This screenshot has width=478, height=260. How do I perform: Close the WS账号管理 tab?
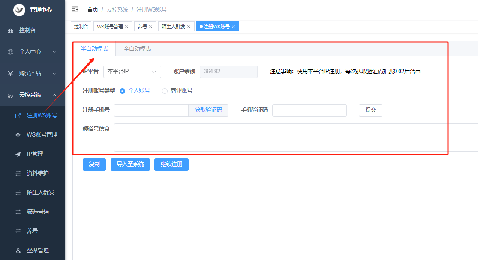126,27
